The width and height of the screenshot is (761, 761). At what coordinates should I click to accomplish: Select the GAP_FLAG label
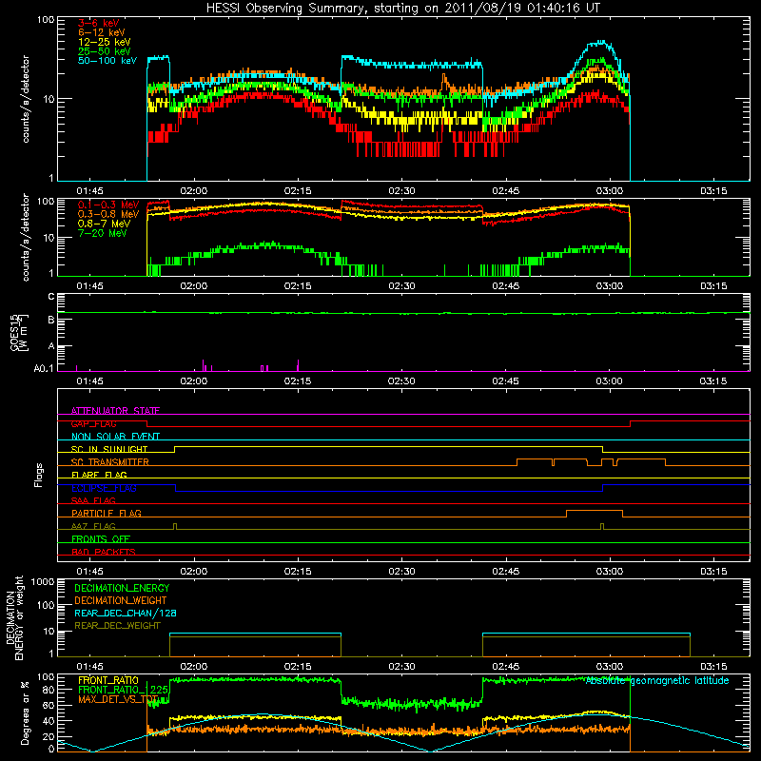click(x=93, y=423)
